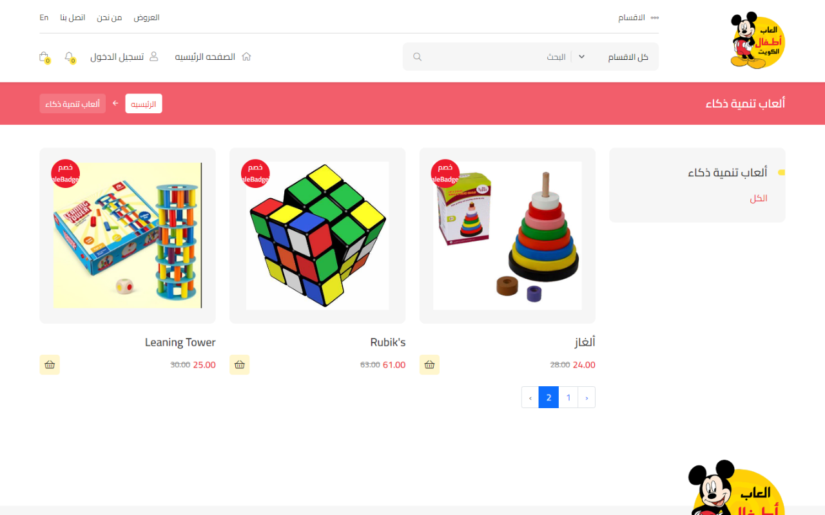This screenshot has width=825, height=515.
Task: Click the search magnifier icon
Action: coord(417,57)
